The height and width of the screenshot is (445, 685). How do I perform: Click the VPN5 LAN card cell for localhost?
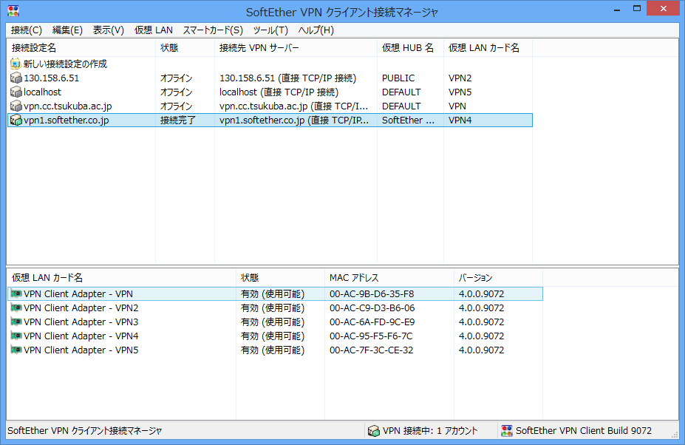[460, 92]
